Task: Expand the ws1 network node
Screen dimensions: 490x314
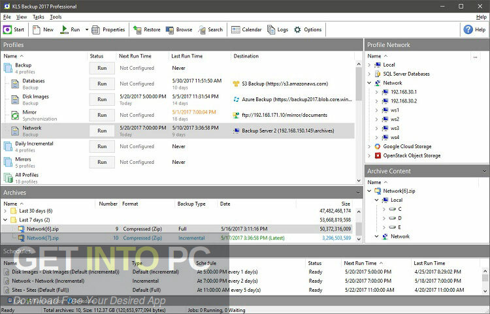Action: pyautogui.click(x=376, y=110)
